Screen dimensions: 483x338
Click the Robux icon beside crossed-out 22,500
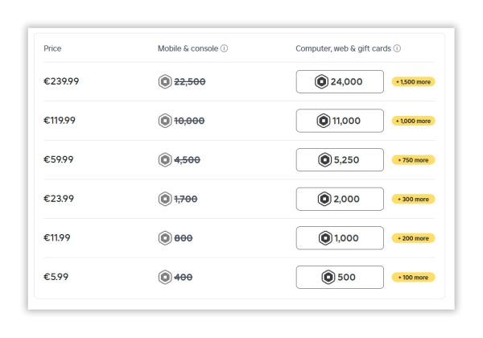pos(165,81)
